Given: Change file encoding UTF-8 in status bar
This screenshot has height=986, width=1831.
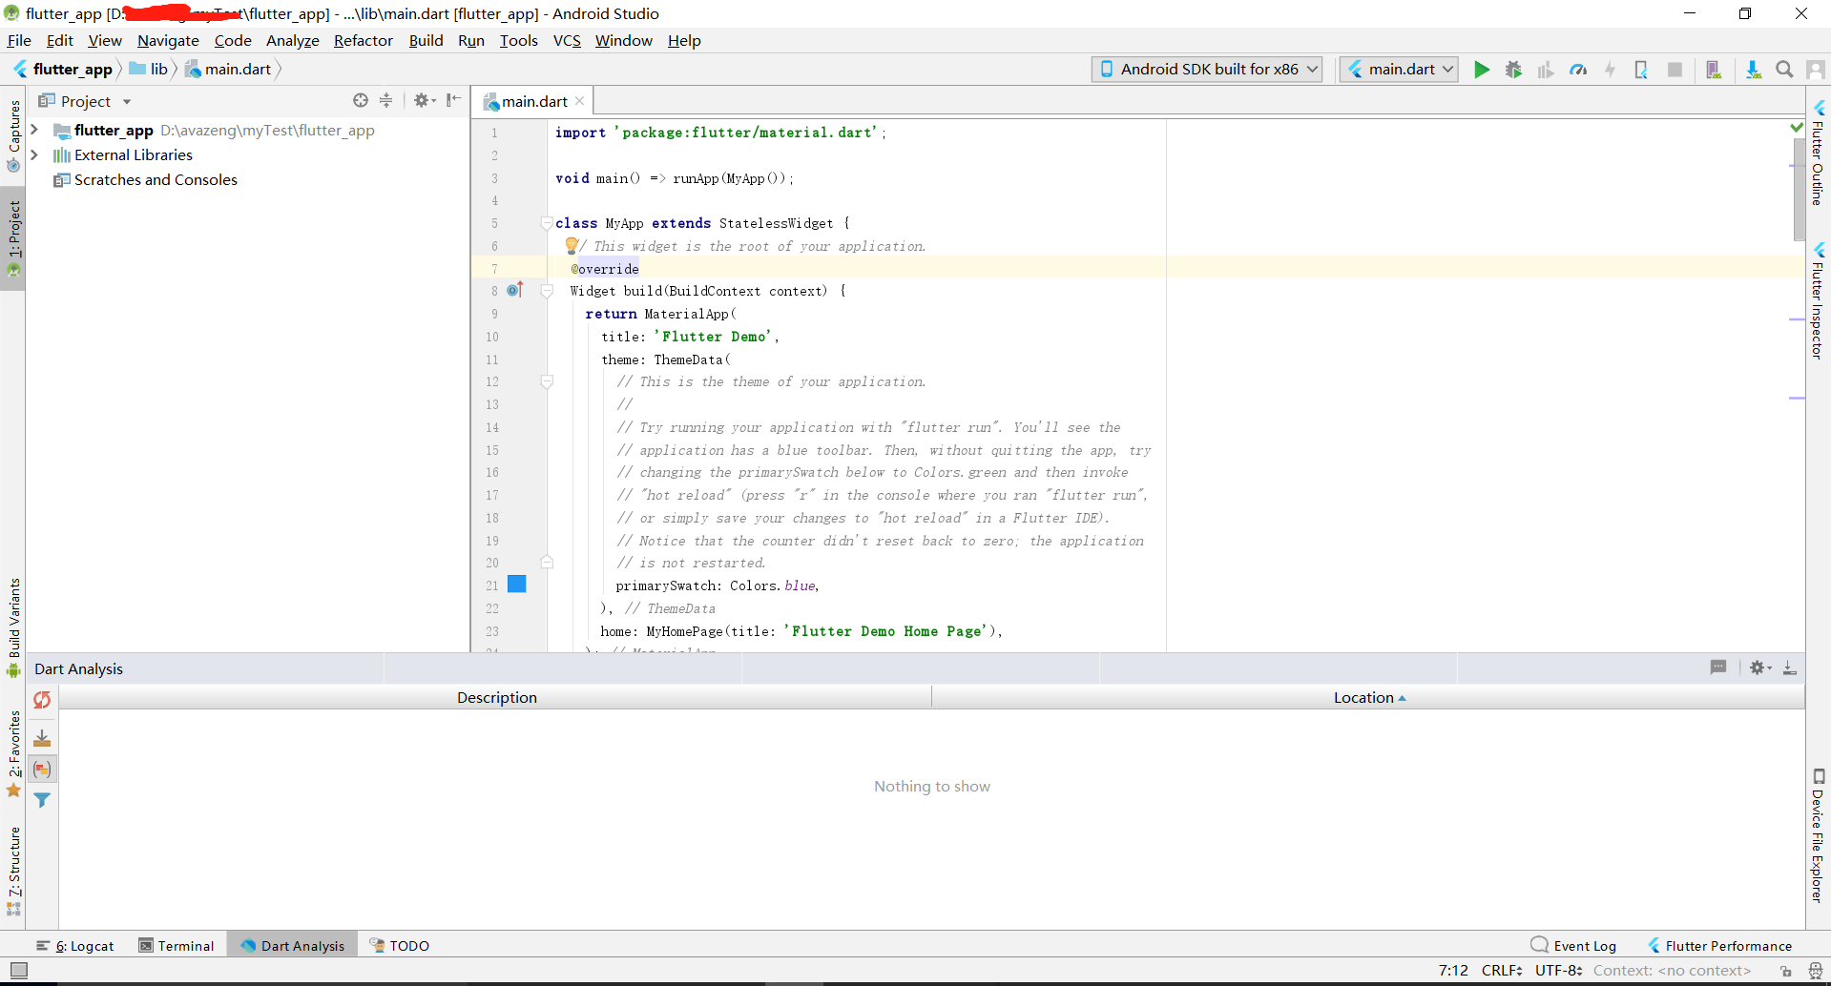Looking at the screenshot, I should pyautogui.click(x=1559, y=971).
